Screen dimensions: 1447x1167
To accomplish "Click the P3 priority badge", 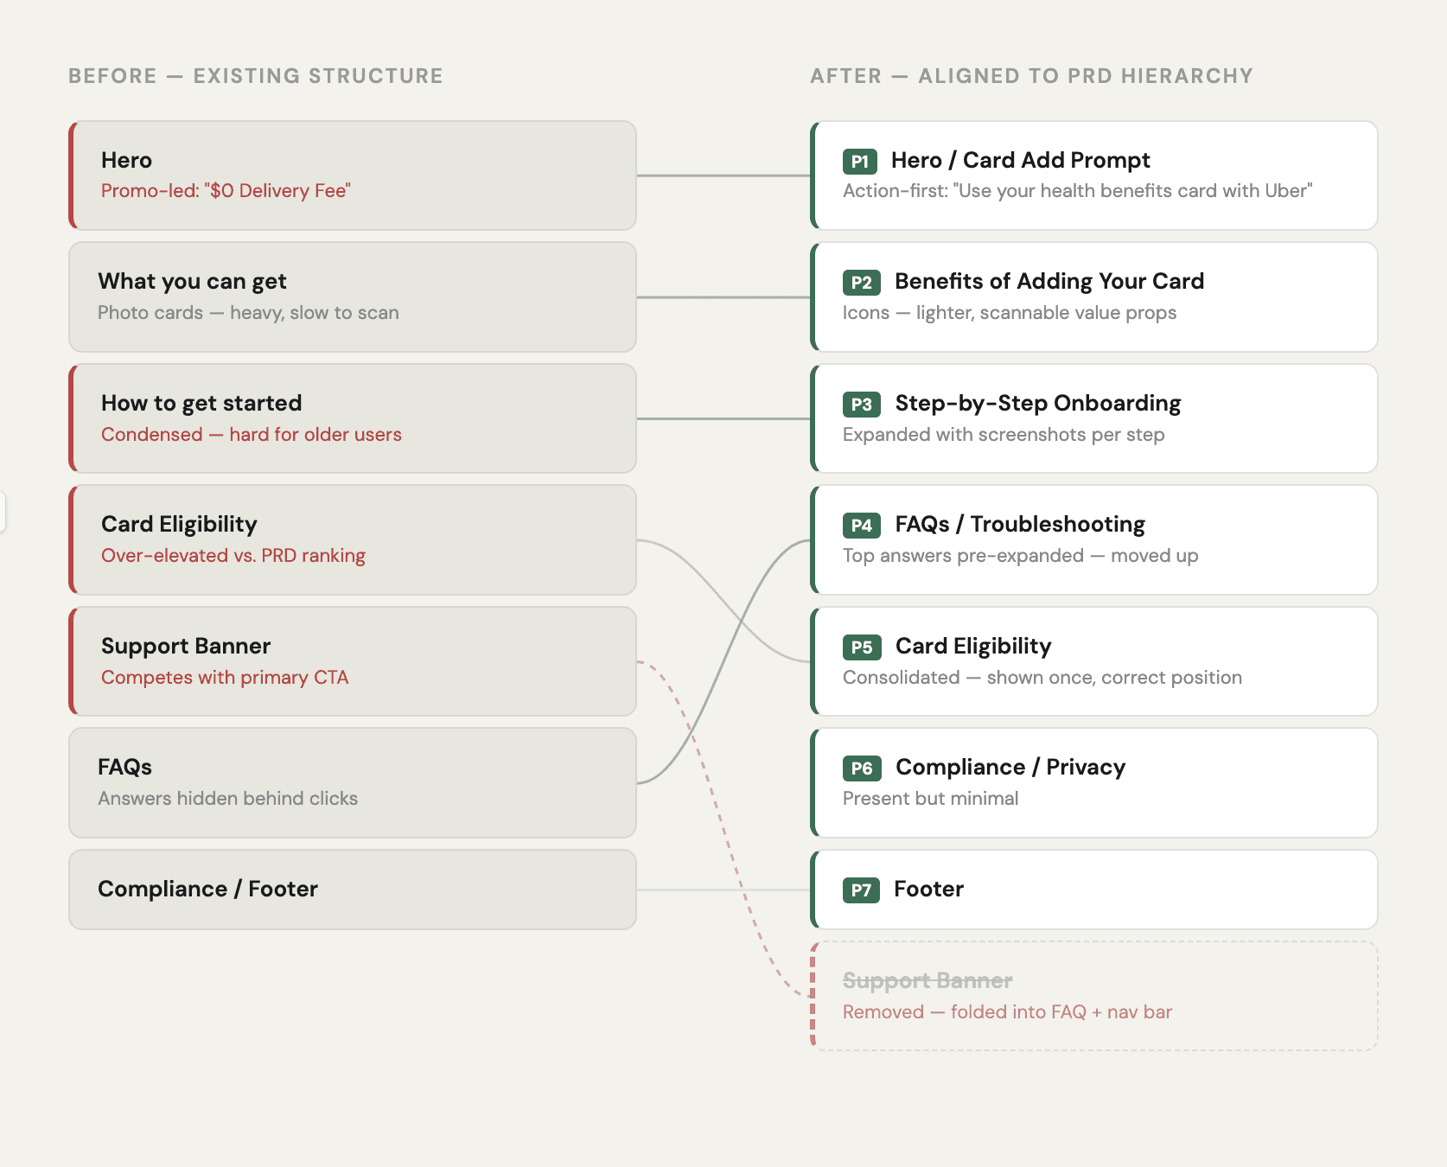I will (x=862, y=404).
